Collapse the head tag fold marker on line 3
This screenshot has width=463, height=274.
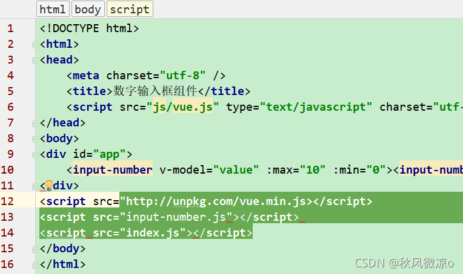[x=35, y=60]
